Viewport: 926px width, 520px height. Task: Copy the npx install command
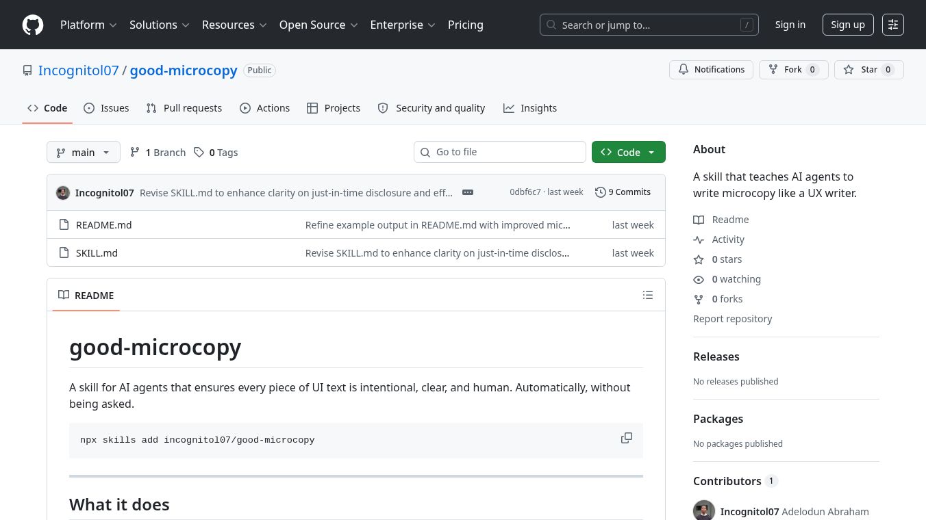click(x=626, y=438)
